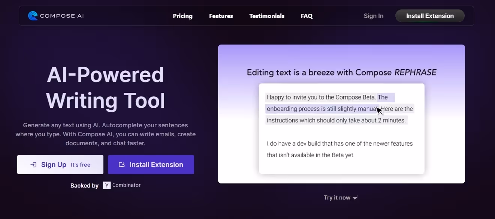The image size is (495, 219).
Task: Open the FAQ navigation link
Action: pyautogui.click(x=307, y=16)
